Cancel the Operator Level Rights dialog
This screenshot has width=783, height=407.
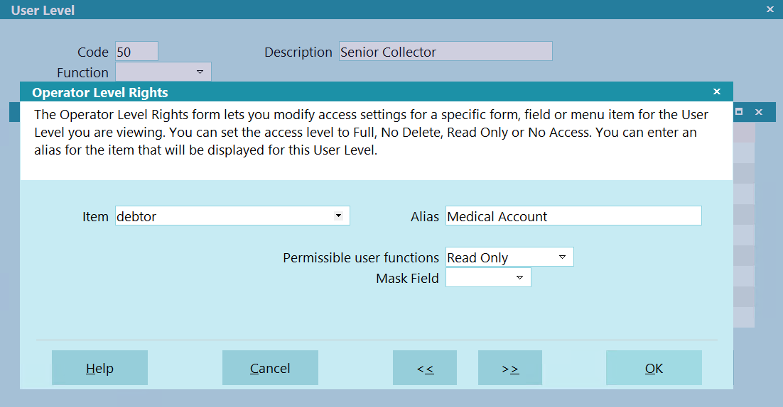(x=270, y=367)
